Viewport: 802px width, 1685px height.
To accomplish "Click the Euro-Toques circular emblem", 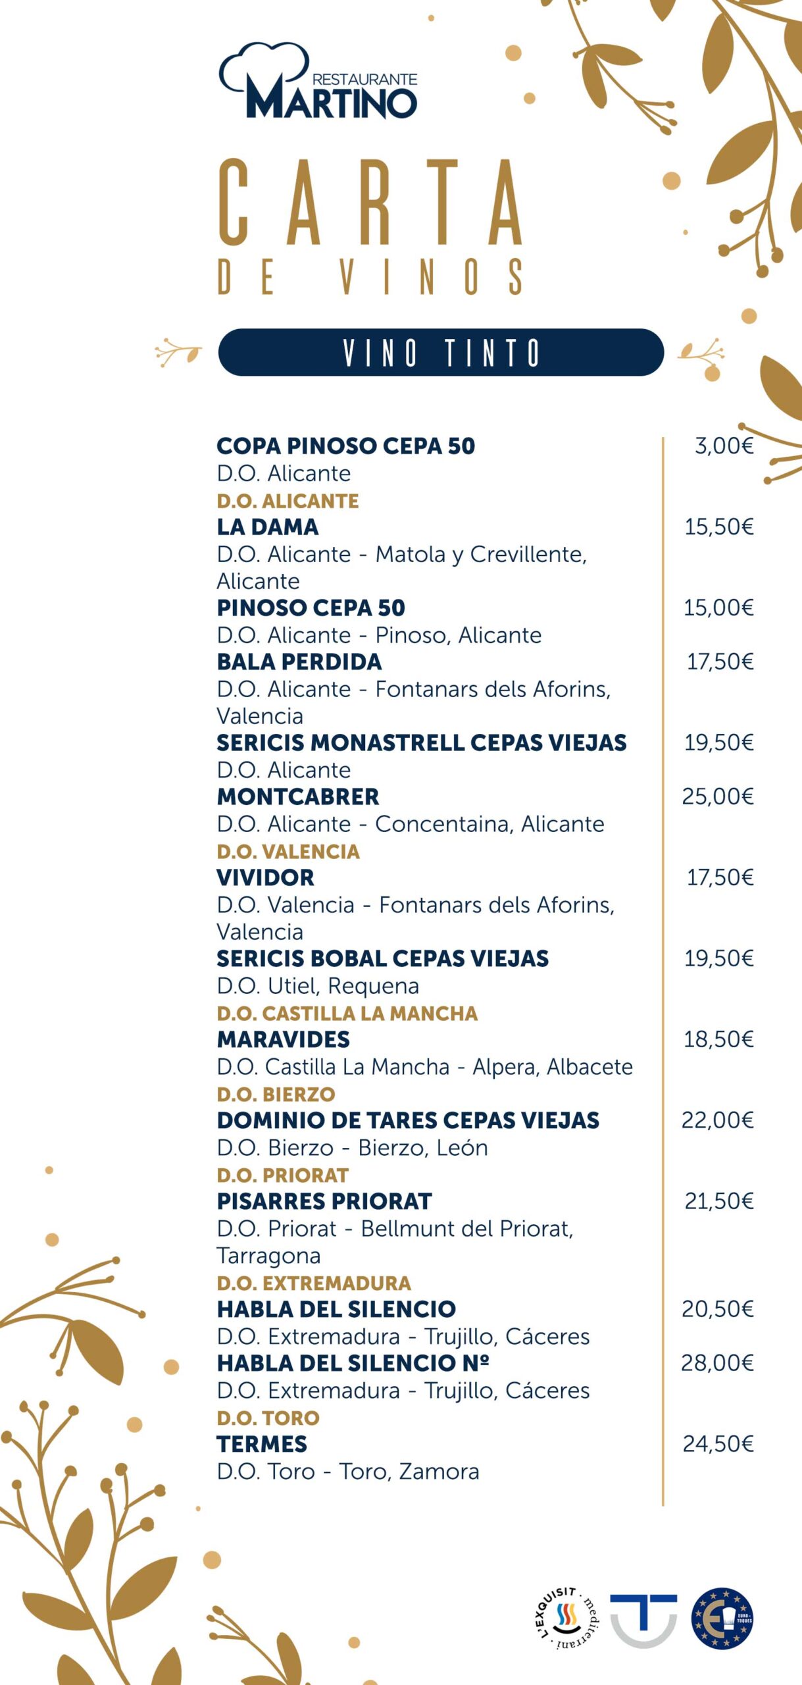I will coord(722,1618).
